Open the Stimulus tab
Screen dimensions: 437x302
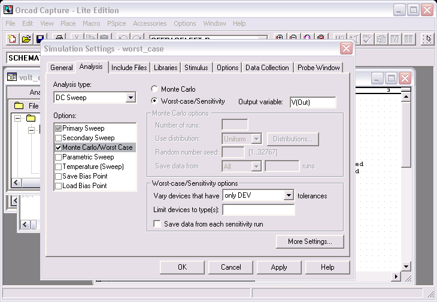196,68
